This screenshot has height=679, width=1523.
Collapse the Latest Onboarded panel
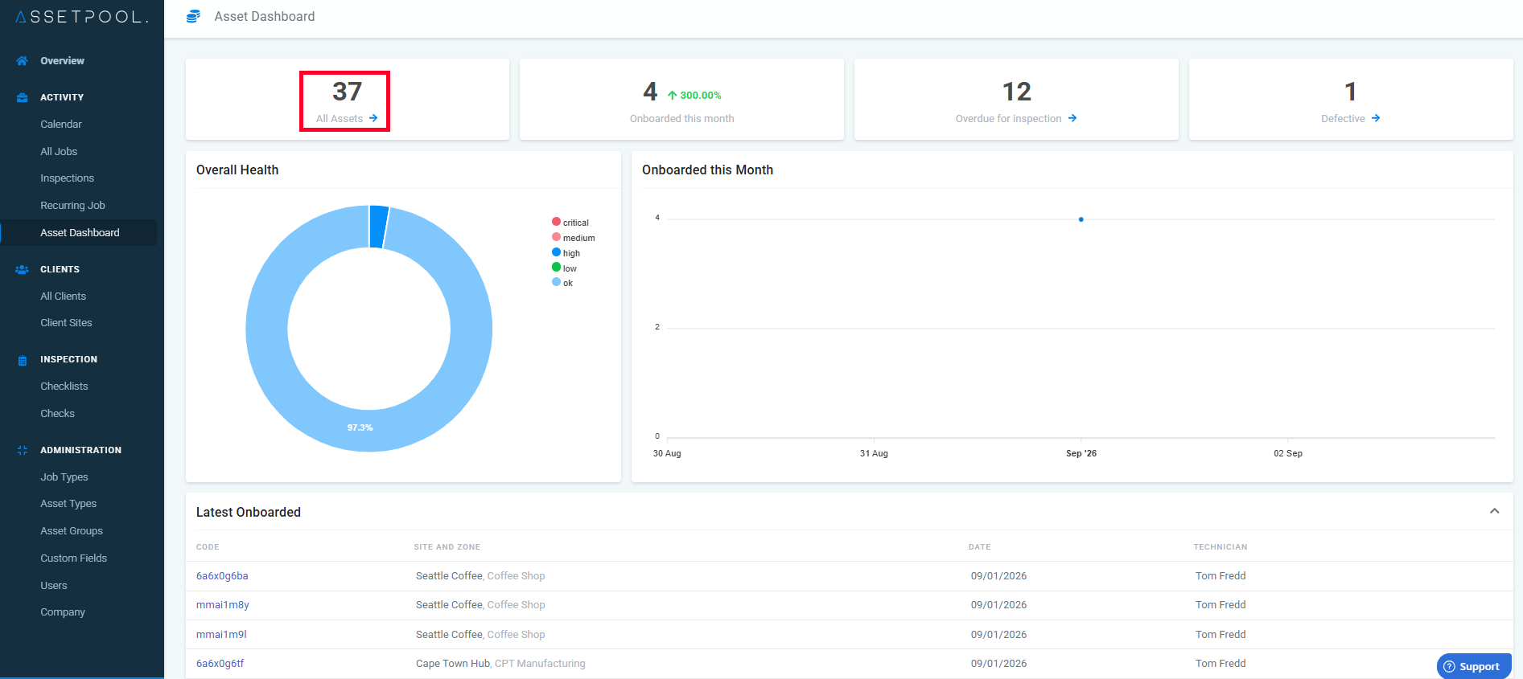(1494, 512)
